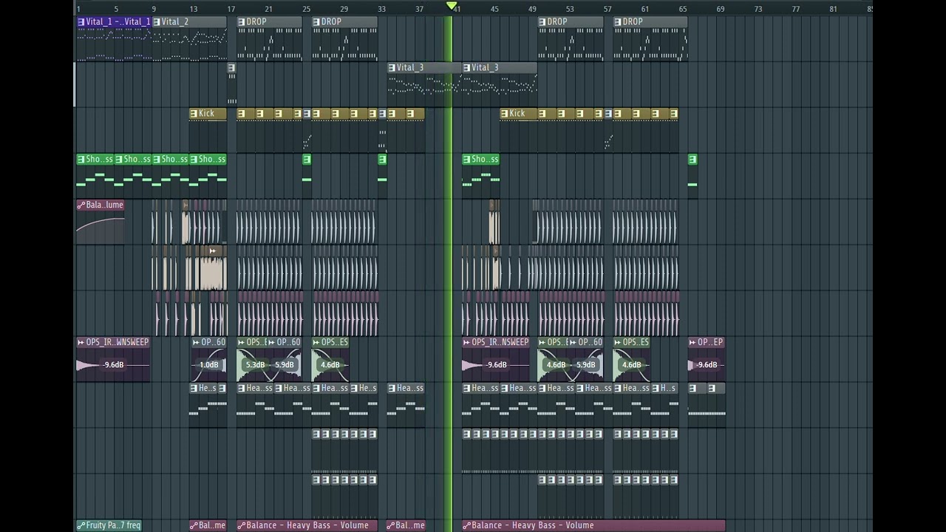
Task: Select the Kick clip title at bar 13
Action: pyautogui.click(x=207, y=113)
